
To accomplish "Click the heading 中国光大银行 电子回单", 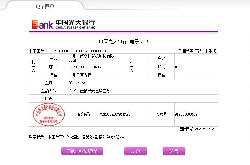I will click(124, 42).
